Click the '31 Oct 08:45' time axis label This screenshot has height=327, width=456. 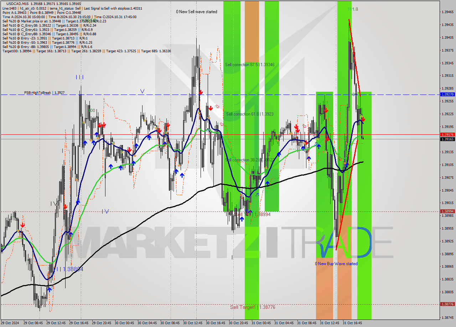click(307, 323)
